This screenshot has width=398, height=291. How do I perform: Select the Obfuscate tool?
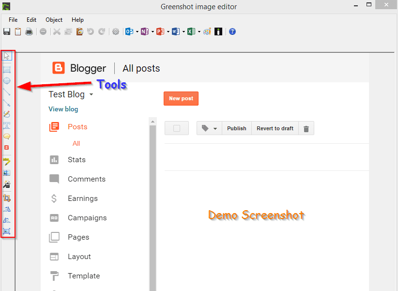pos(7,173)
